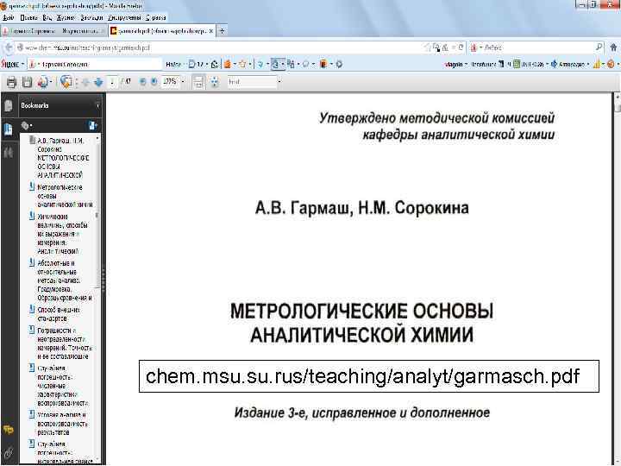Print the PDF with the printer icon

(11, 82)
